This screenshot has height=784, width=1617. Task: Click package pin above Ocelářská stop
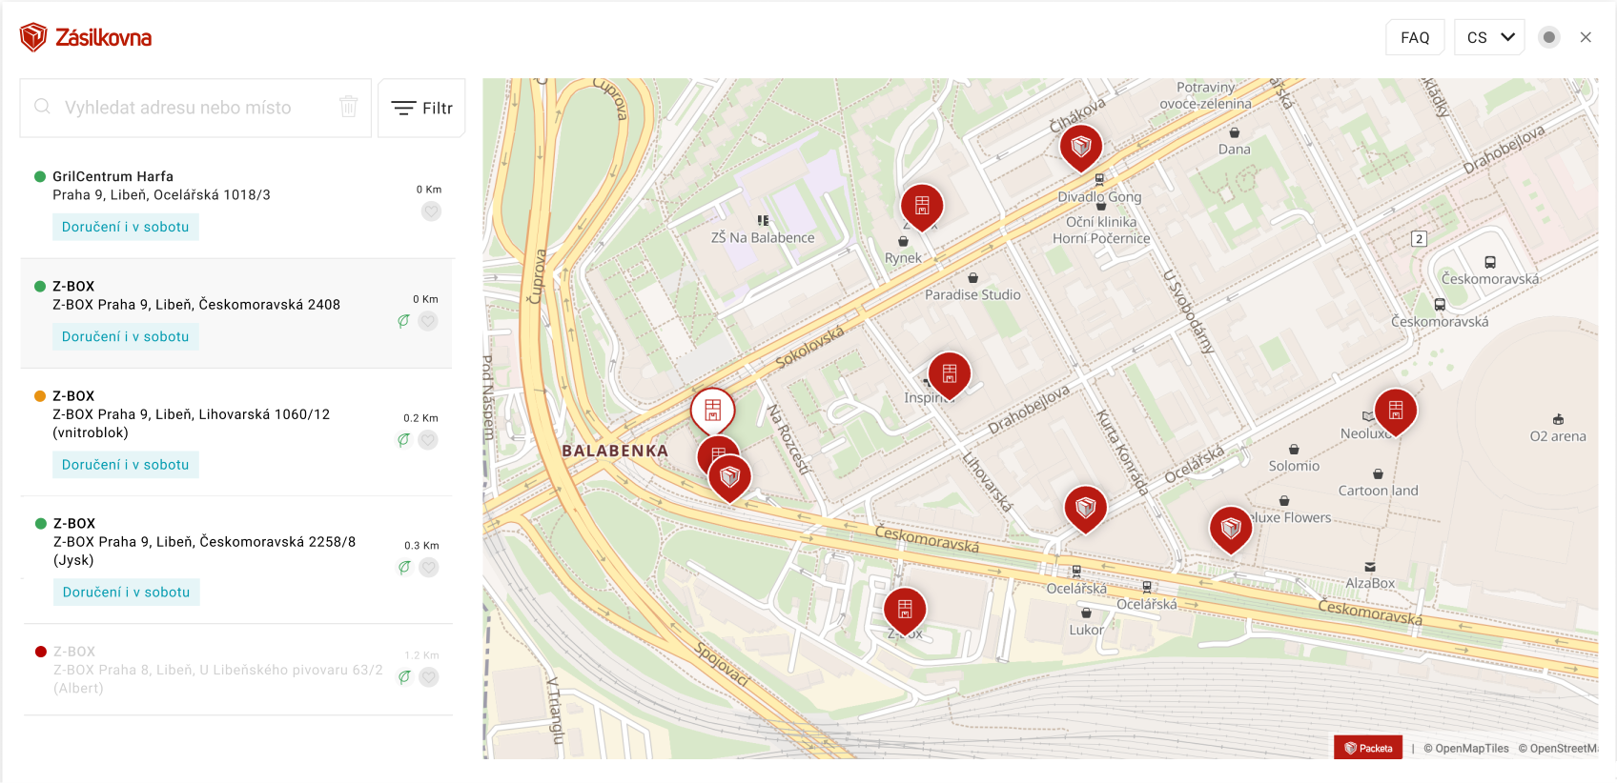(x=1086, y=509)
